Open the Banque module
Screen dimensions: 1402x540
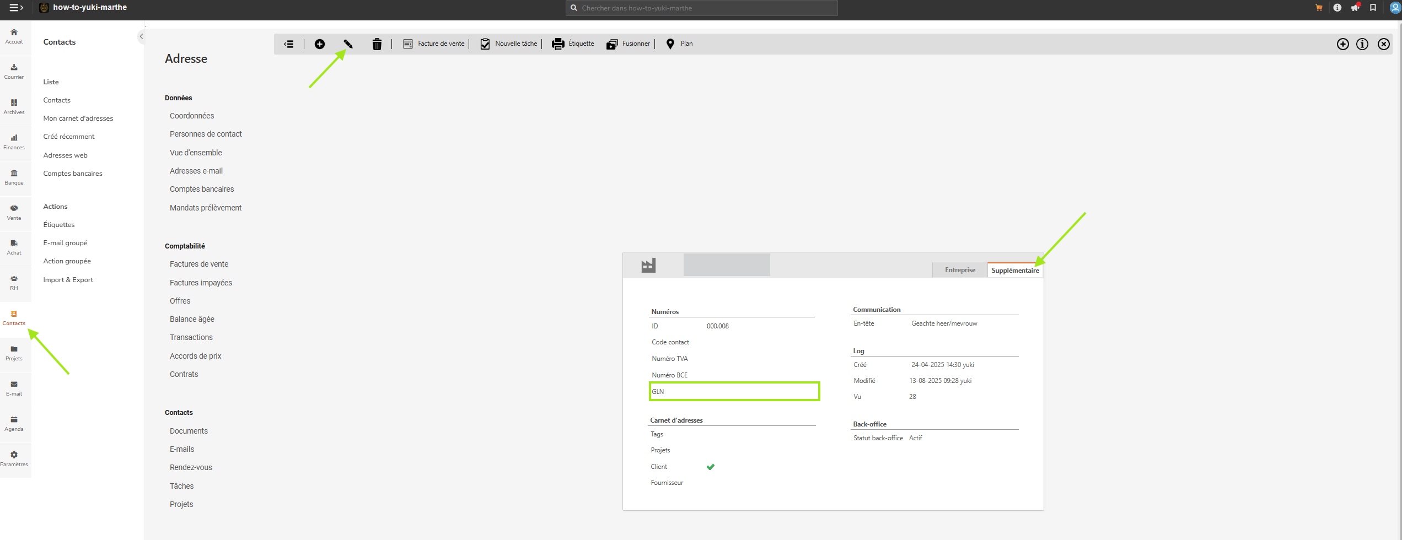point(14,177)
